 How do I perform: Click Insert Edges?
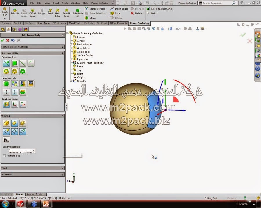[119, 9]
